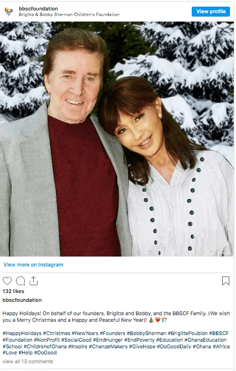Open bbscfoundation username in header
This screenshot has width=236, height=371.
38,8
